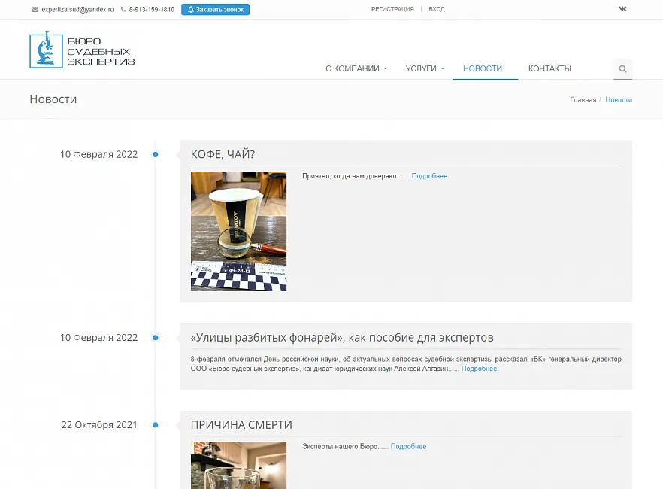Click Подробнее after Эксперты нашего Бюро

tap(408, 446)
